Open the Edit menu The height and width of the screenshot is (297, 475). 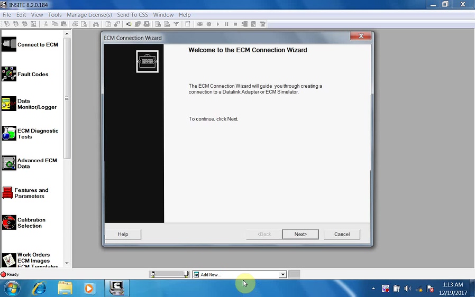click(21, 14)
